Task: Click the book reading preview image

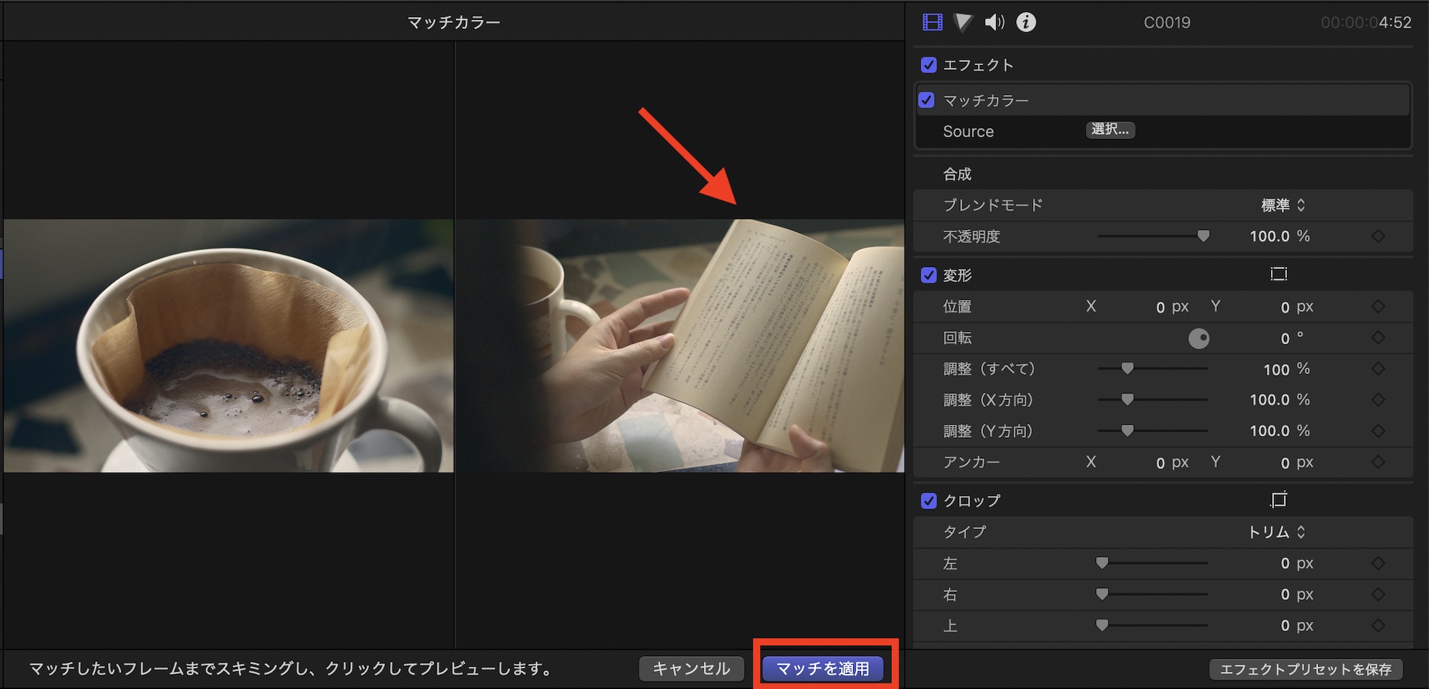Action: coord(679,346)
